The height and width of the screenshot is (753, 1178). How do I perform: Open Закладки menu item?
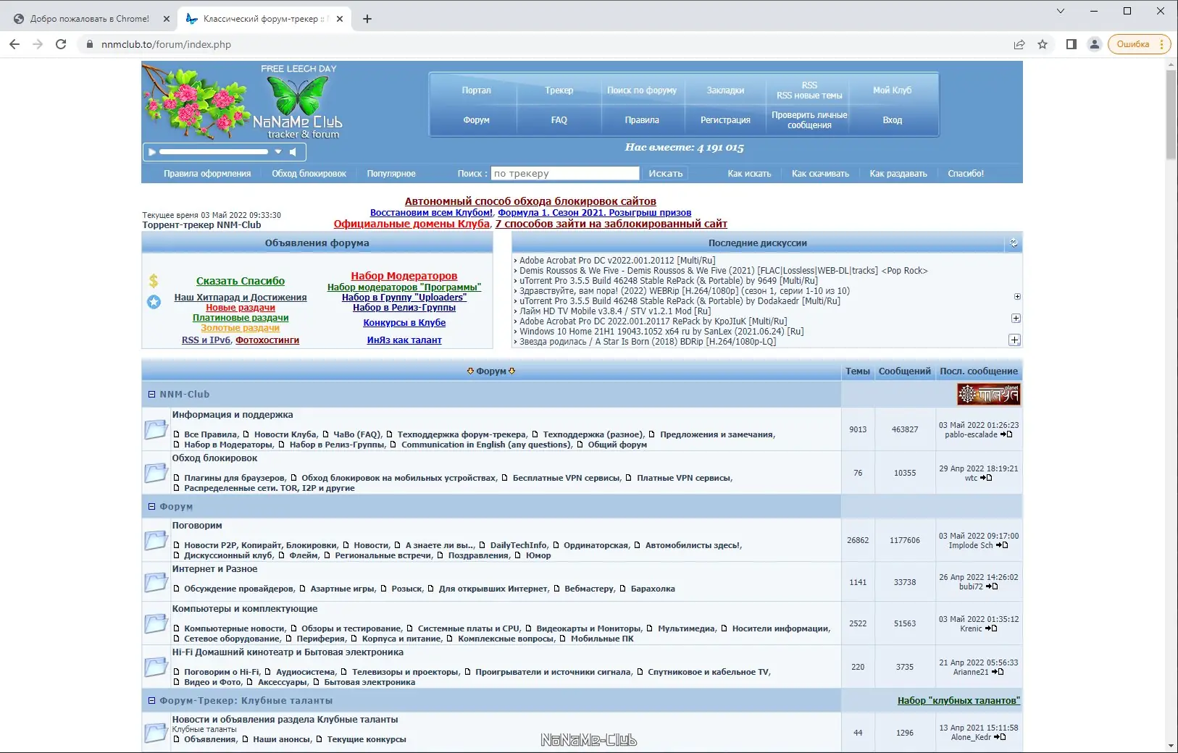(725, 91)
